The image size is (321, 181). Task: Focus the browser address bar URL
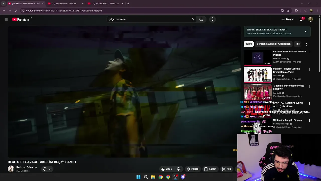[x=150, y=11]
